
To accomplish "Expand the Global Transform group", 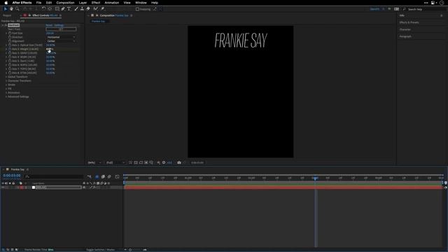I will point(6,77).
